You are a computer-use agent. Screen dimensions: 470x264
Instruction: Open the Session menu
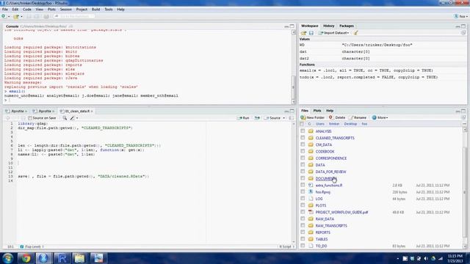65,10
